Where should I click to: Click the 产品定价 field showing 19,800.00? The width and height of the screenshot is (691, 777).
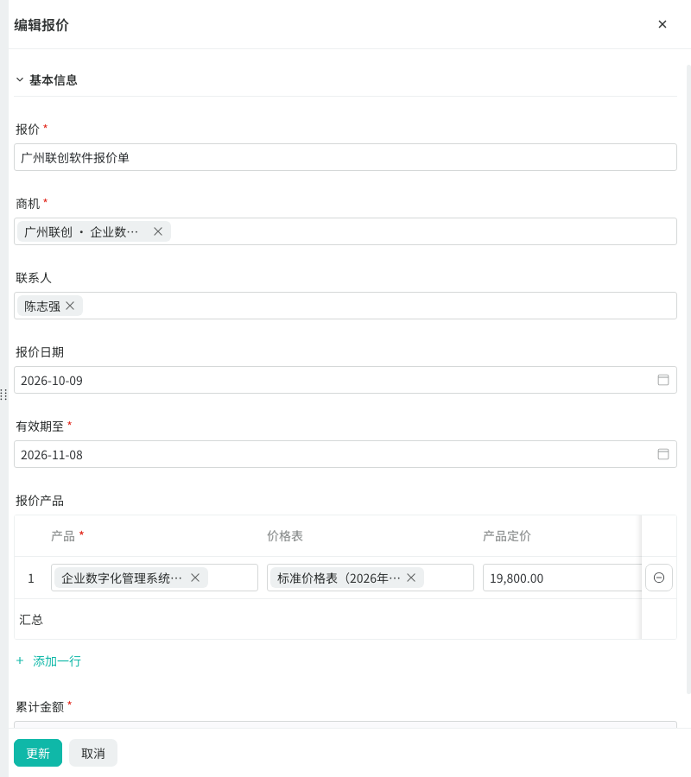tap(562, 578)
